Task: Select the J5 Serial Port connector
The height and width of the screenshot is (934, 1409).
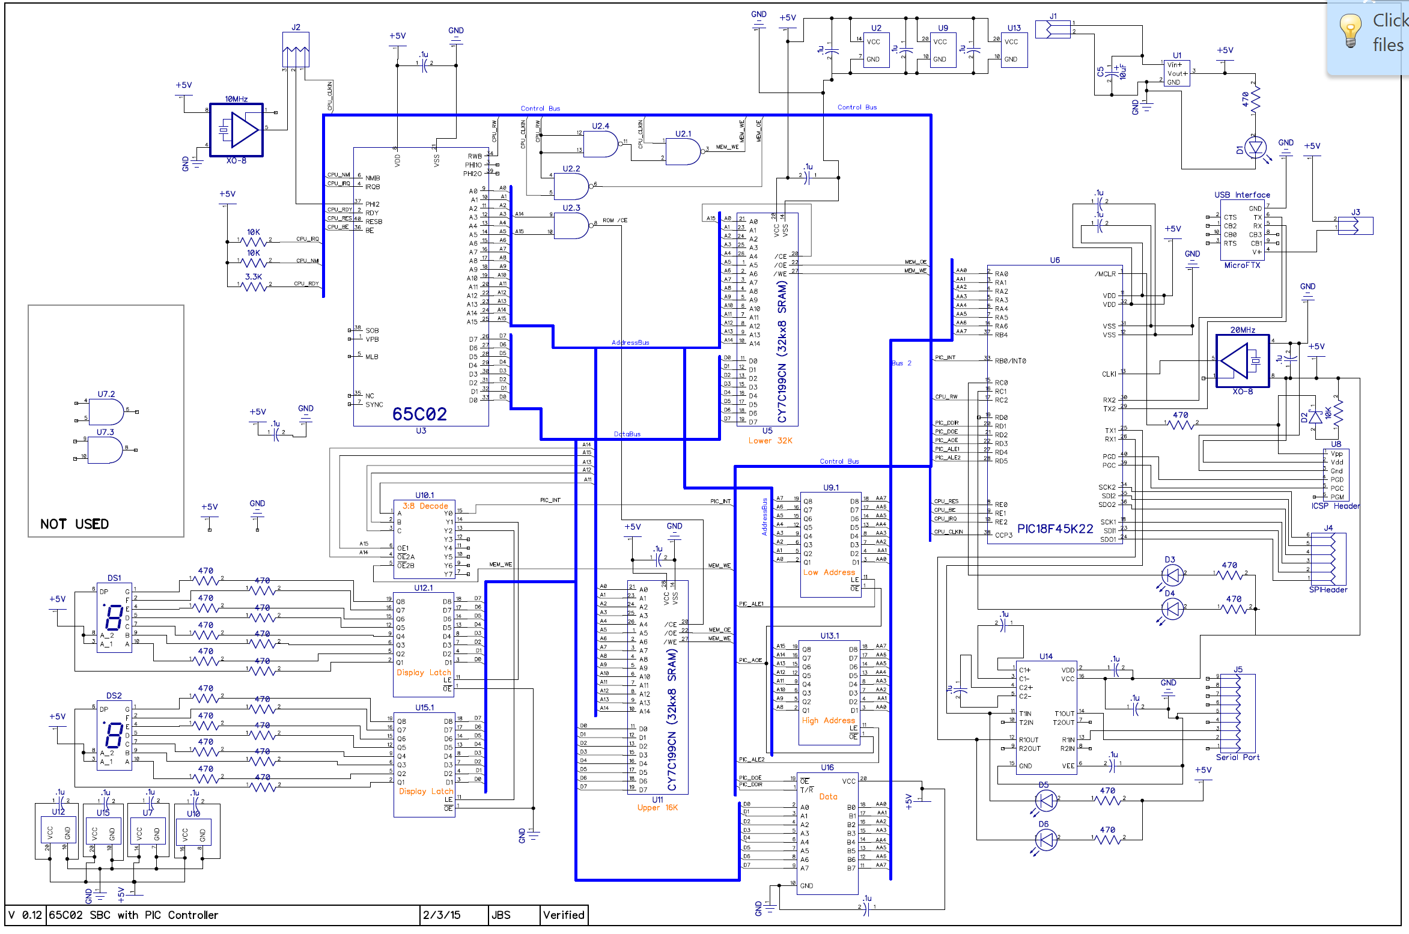Action: pos(1237,714)
